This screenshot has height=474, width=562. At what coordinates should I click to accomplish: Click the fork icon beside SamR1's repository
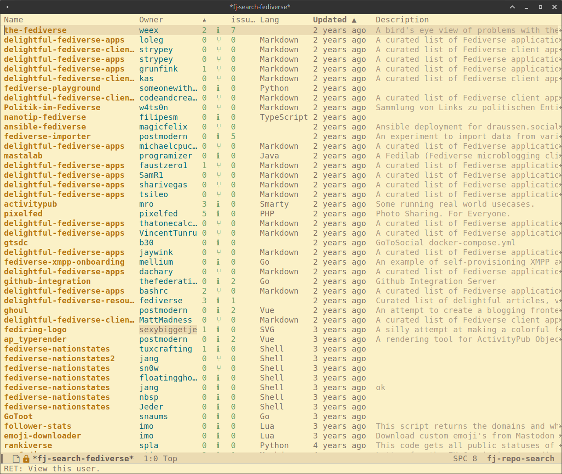[x=219, y=175]
